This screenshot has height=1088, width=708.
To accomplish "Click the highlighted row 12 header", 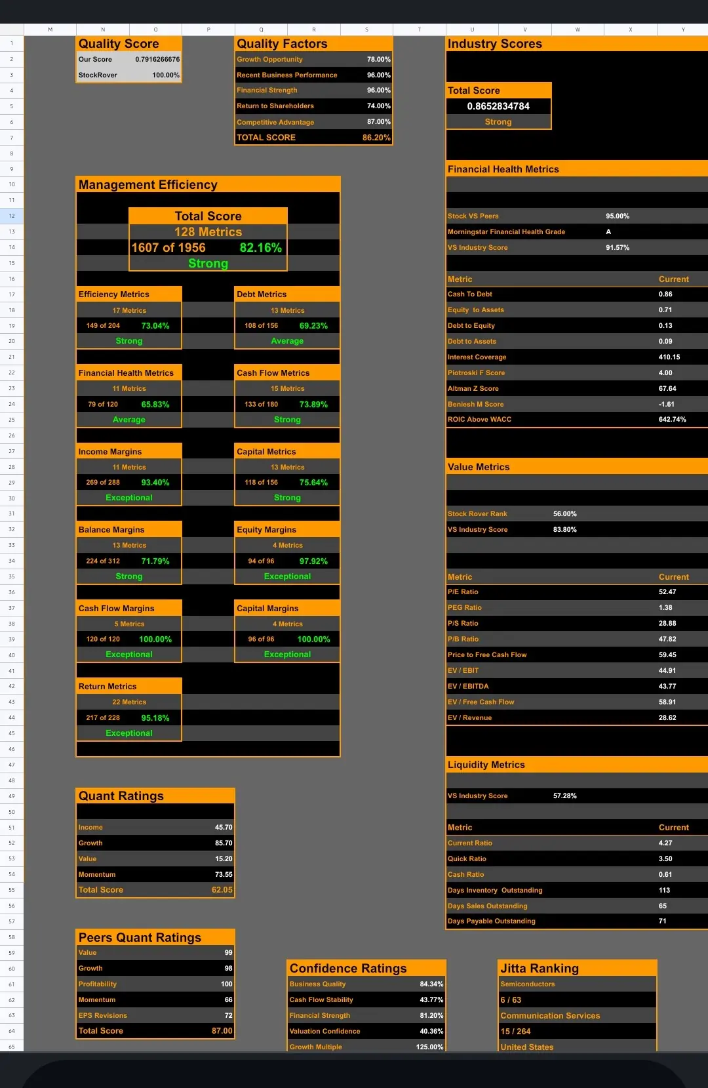I will pos(12,216).
